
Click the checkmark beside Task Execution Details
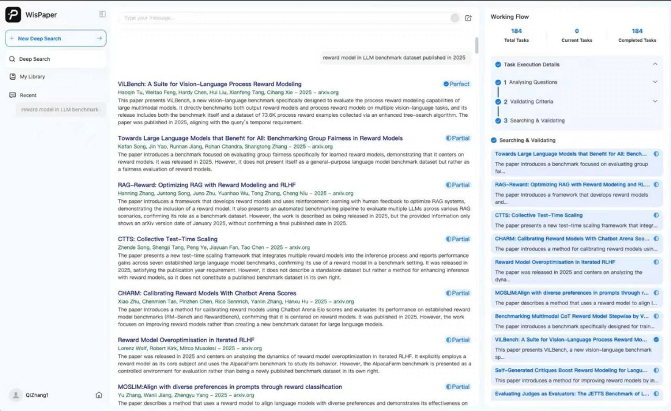497,65
